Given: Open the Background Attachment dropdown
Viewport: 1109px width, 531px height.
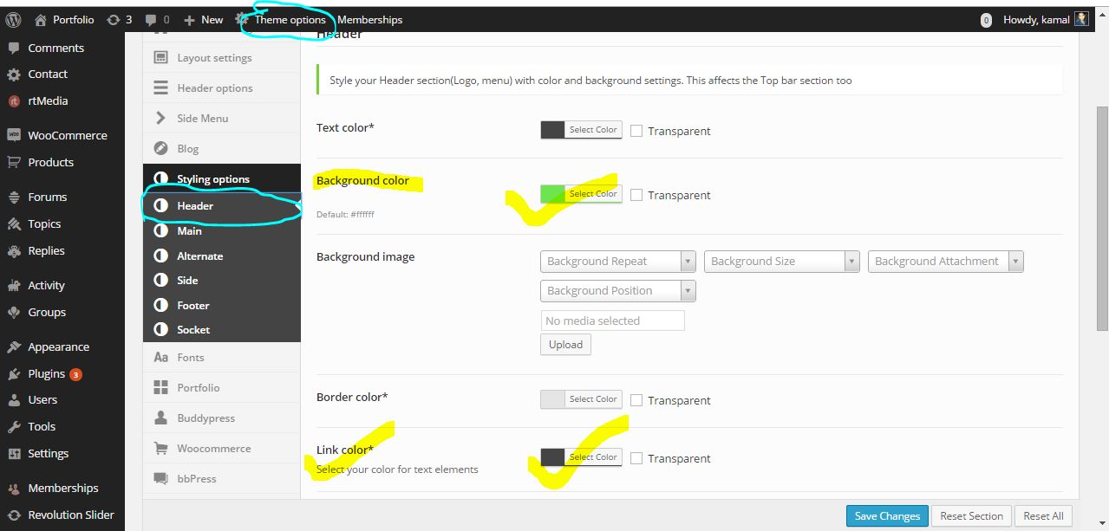Looking at the screenshot, I should coord(945,262).
